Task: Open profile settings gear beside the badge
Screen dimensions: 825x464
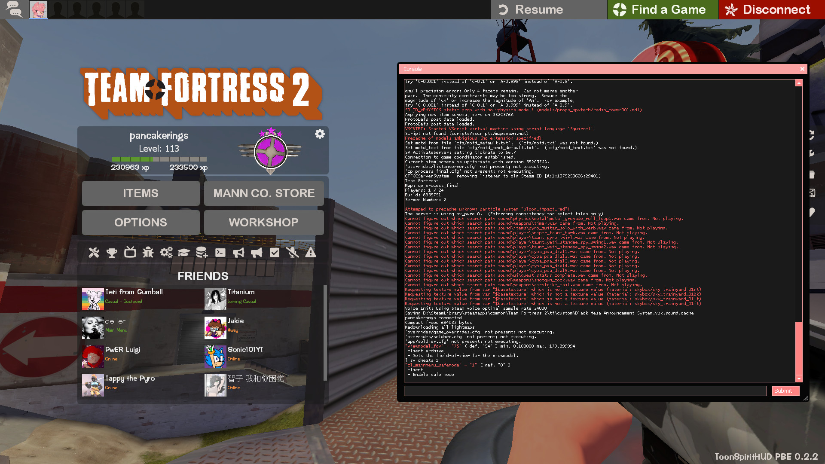Action: coord(319,134)
